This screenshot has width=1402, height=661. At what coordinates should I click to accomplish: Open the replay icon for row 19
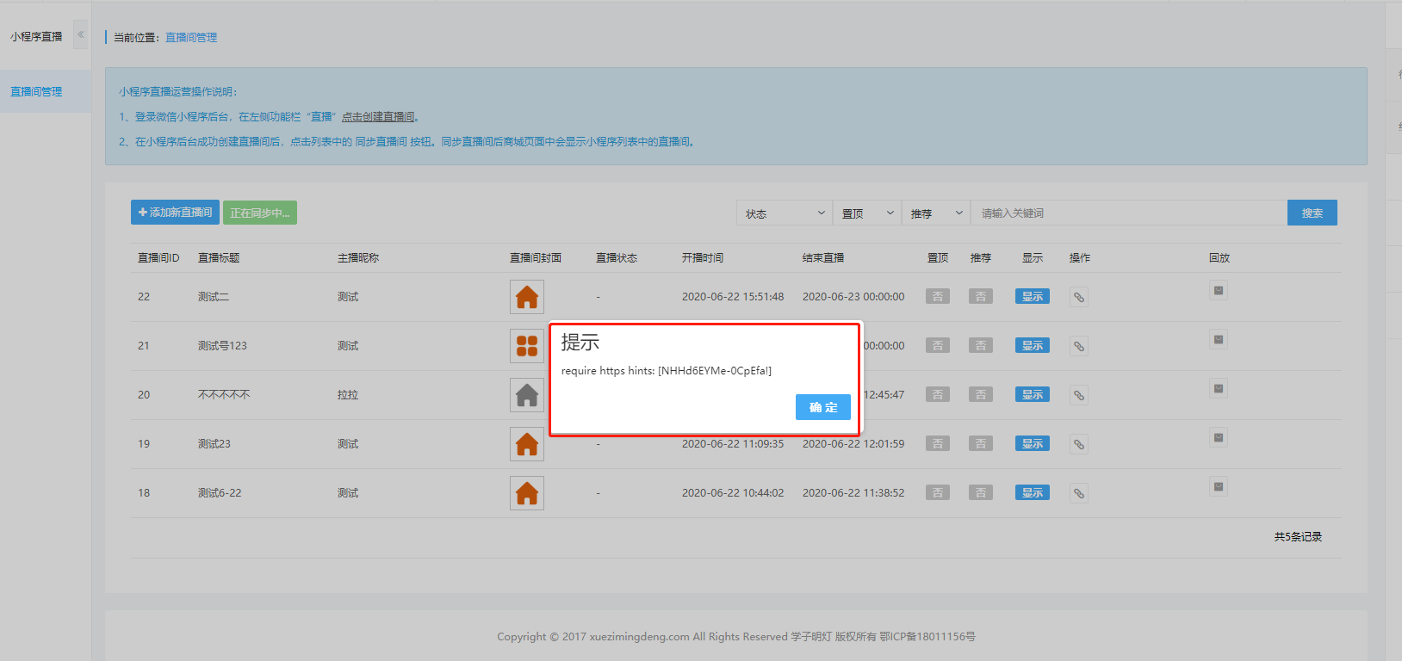coord(1219,438)
